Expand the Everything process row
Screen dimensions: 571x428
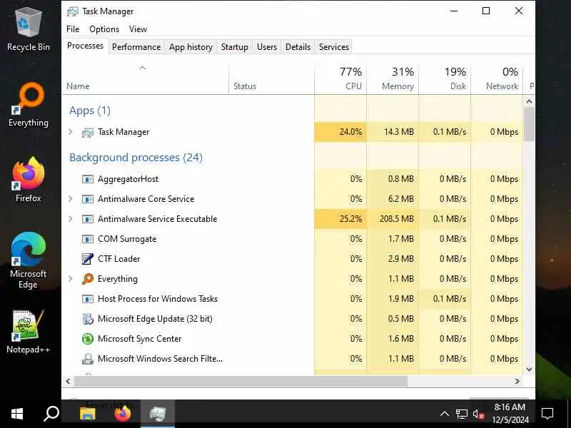click(71, 279)
